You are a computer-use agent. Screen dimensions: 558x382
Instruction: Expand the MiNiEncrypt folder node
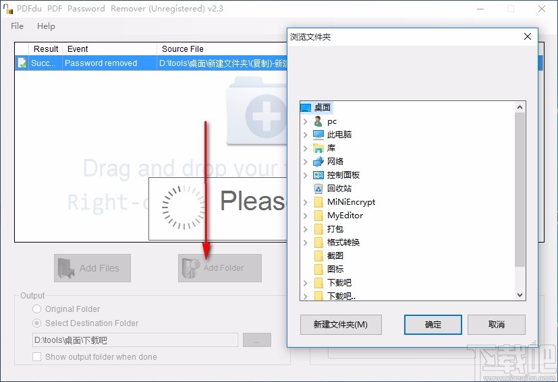pyautogui.click(x=306, y=202)
